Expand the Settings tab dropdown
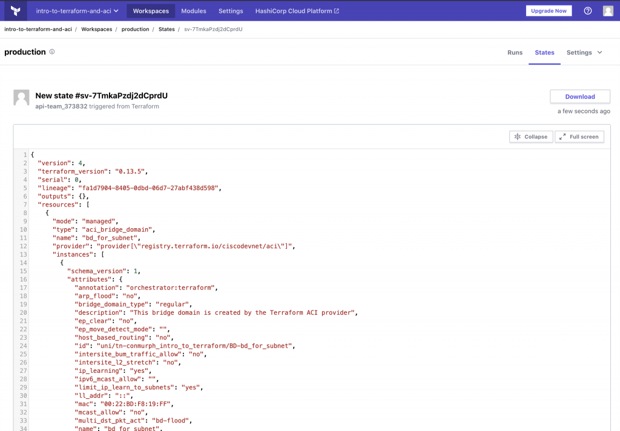Image resolution: width=620 pixels, height=431 pixels. (x=584, y=53)
